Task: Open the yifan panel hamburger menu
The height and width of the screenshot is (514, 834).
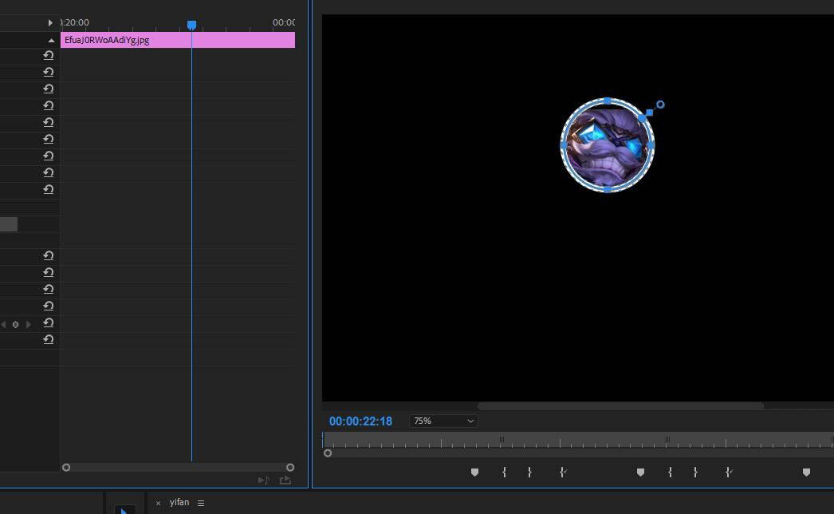Action: (201, 503)
